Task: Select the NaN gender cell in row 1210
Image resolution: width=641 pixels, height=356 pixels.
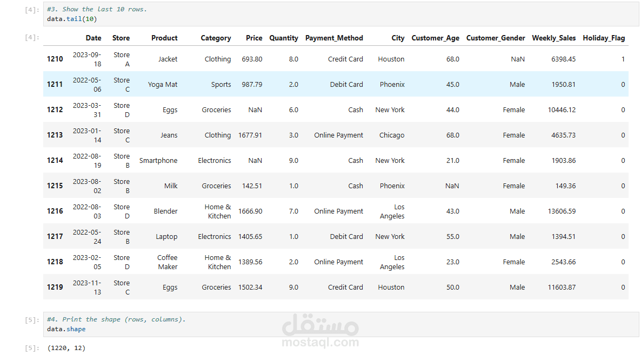Action: pyautogui.click(x=518, y=59)
